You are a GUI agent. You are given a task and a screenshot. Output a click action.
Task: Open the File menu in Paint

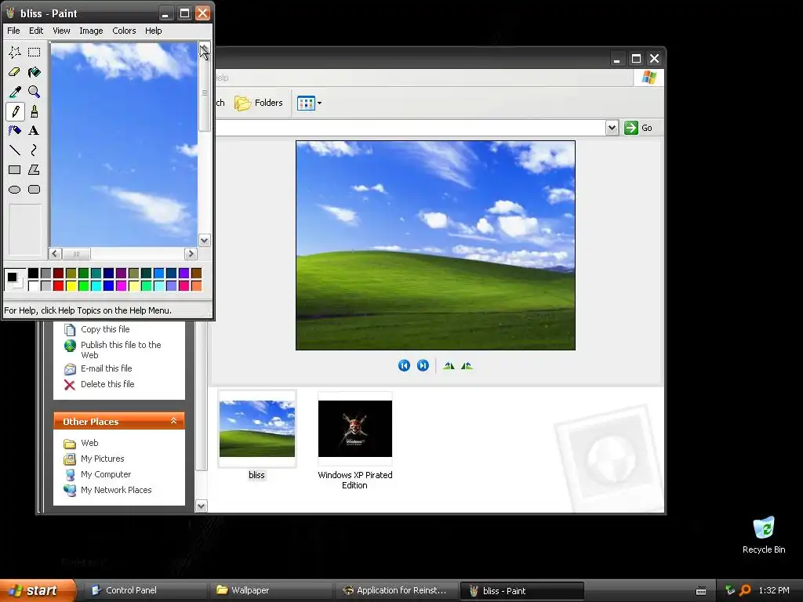[x=13, y=31]
